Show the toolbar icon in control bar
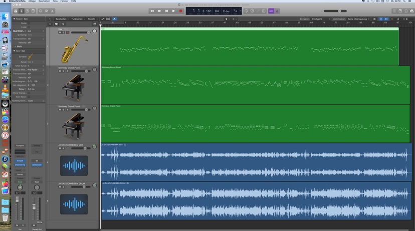415x231 pixels. tap(33, 11)
